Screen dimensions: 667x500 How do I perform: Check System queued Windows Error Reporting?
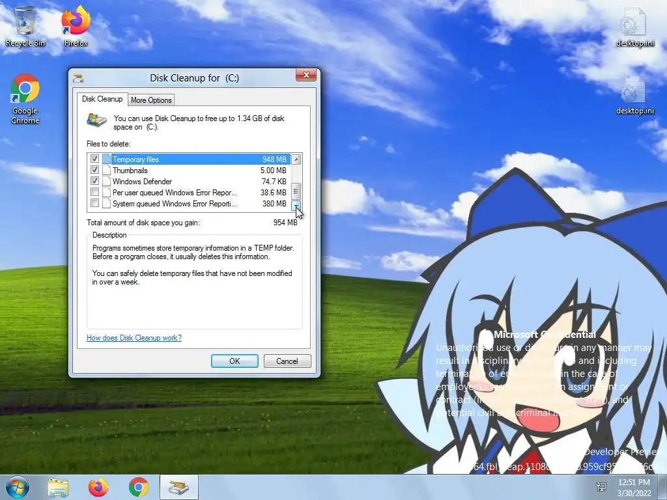(x=94, y=203)
